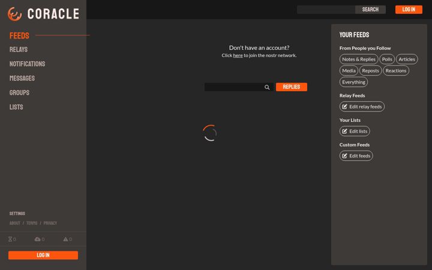Click the top-right Log In button
The image size is (432, 270).
409,10
